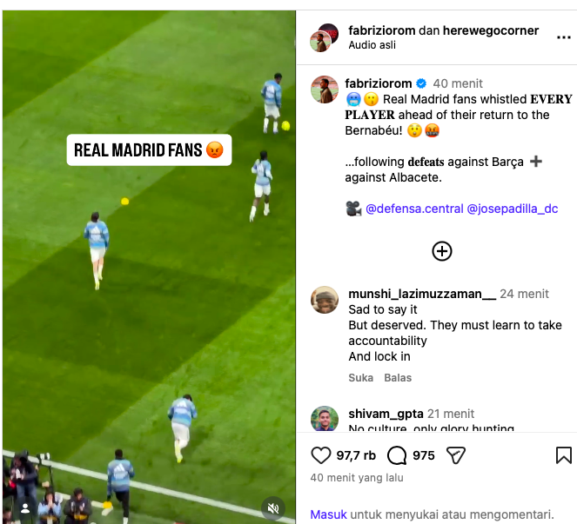The width and height of the screenshot is (577, 524).
Task: Share post using paper plane icon
Action: [456, 455]
